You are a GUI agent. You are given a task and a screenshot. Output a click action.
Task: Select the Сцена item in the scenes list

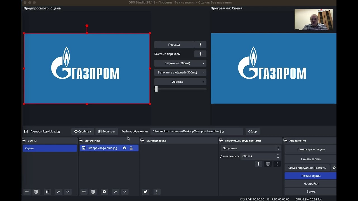[x=50, y=148]
